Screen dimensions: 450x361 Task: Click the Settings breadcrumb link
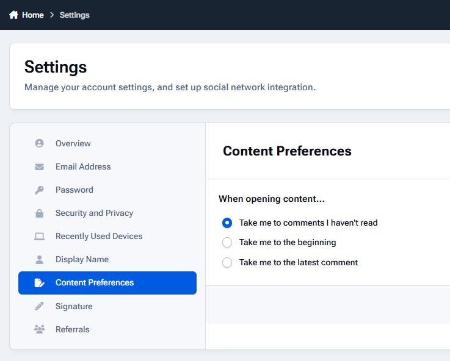(74, 15)
